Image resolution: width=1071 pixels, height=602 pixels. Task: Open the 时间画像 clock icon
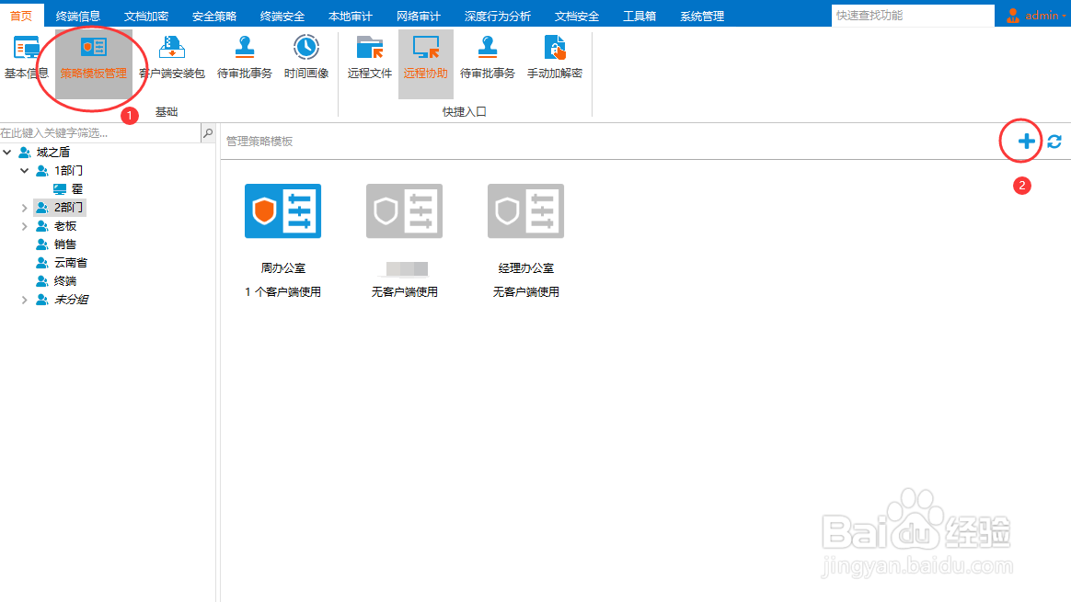[x=306, y=58]
